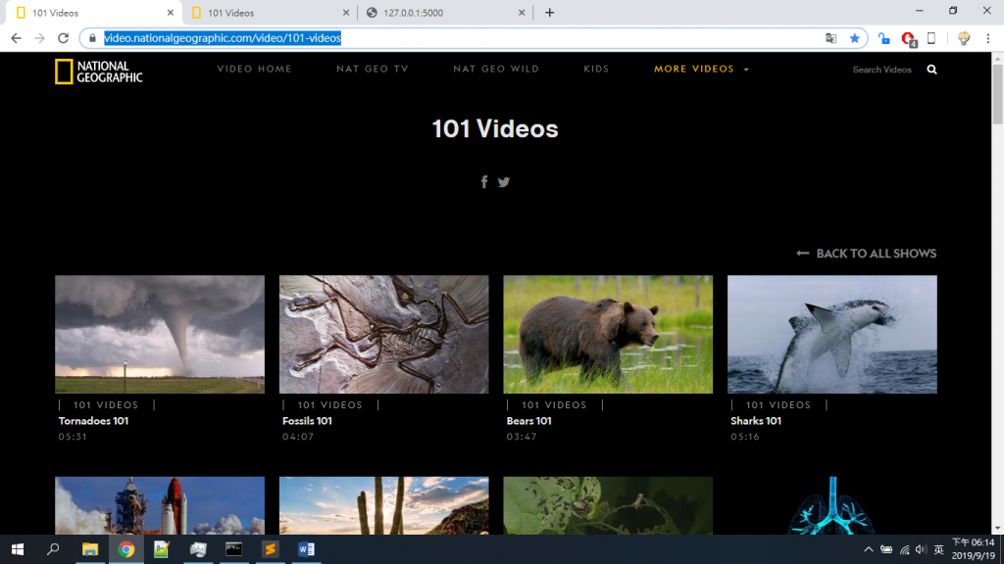Click the 05:31 duration text

73,437
